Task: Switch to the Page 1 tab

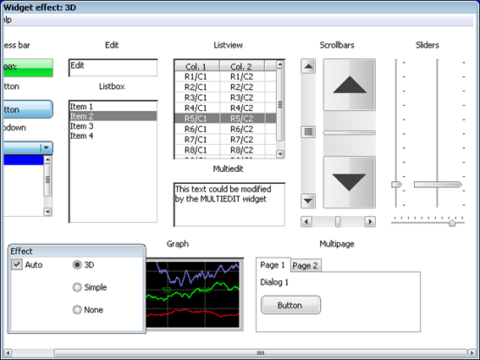Action: (x=273, y=265)
